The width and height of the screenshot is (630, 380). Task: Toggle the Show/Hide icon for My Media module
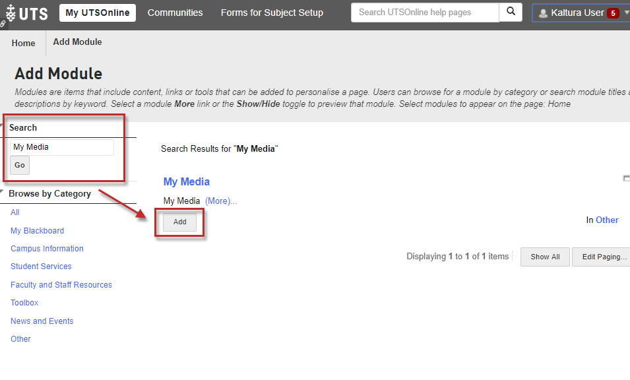626,178
